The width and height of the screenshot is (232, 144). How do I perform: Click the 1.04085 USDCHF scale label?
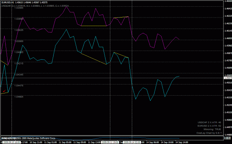point(19,52)
